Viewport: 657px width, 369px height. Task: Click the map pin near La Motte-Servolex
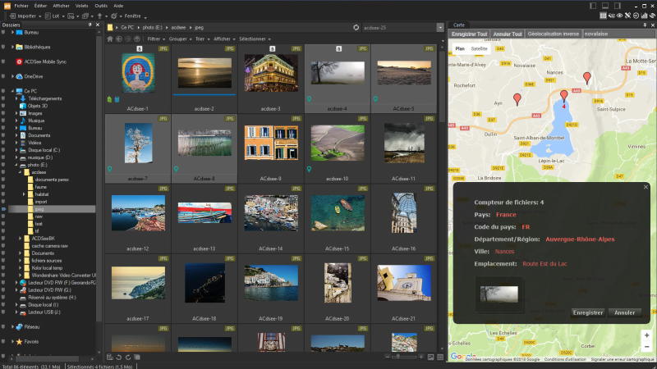click(x=587, y=78)
